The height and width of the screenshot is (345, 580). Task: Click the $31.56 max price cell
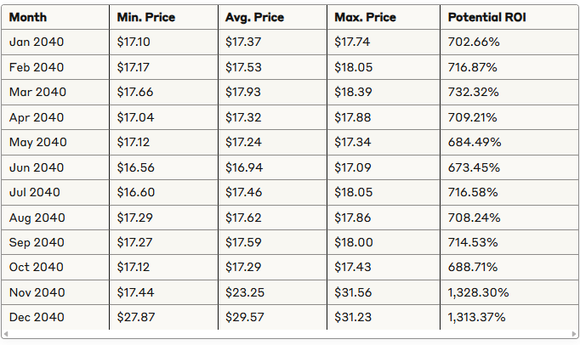[x=351, y=292]
